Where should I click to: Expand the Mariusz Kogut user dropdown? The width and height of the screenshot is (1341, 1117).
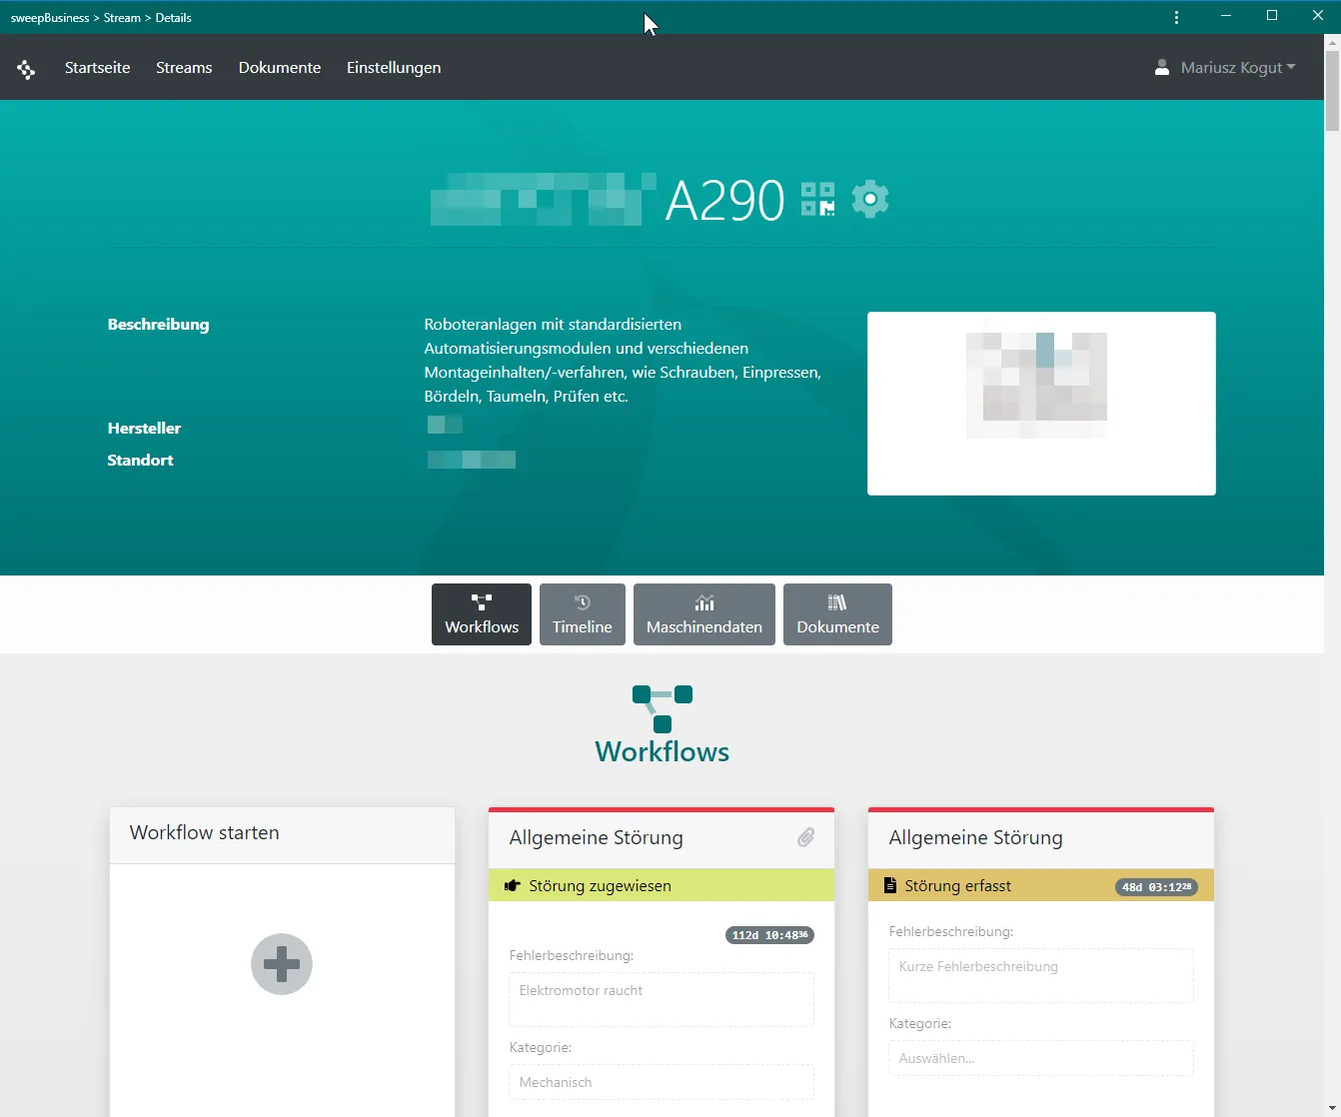(1237, 67)
